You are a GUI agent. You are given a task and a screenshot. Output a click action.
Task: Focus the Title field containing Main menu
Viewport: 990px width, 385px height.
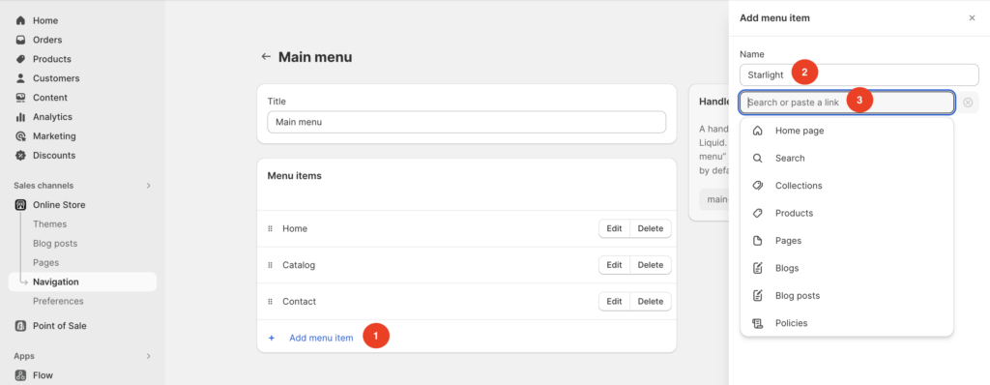point(467,122)
